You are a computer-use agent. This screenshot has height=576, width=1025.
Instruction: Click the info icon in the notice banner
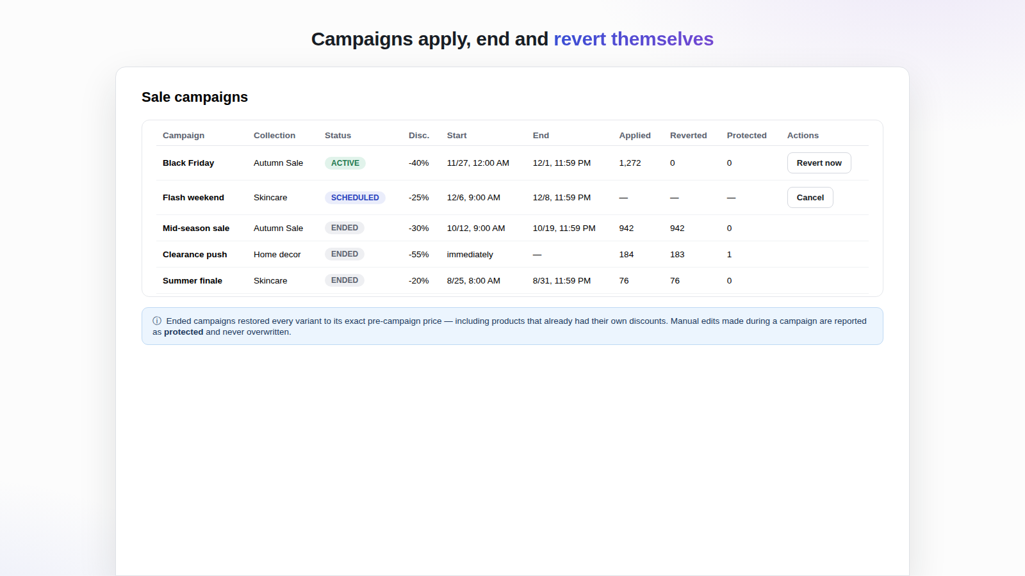click(x=157, y=321)
